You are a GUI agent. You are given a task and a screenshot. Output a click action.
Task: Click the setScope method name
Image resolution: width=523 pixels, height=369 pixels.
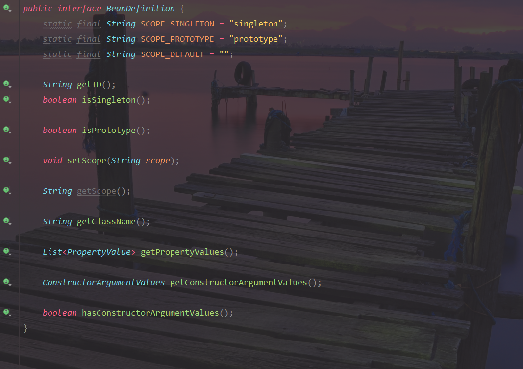pos(87,160)
